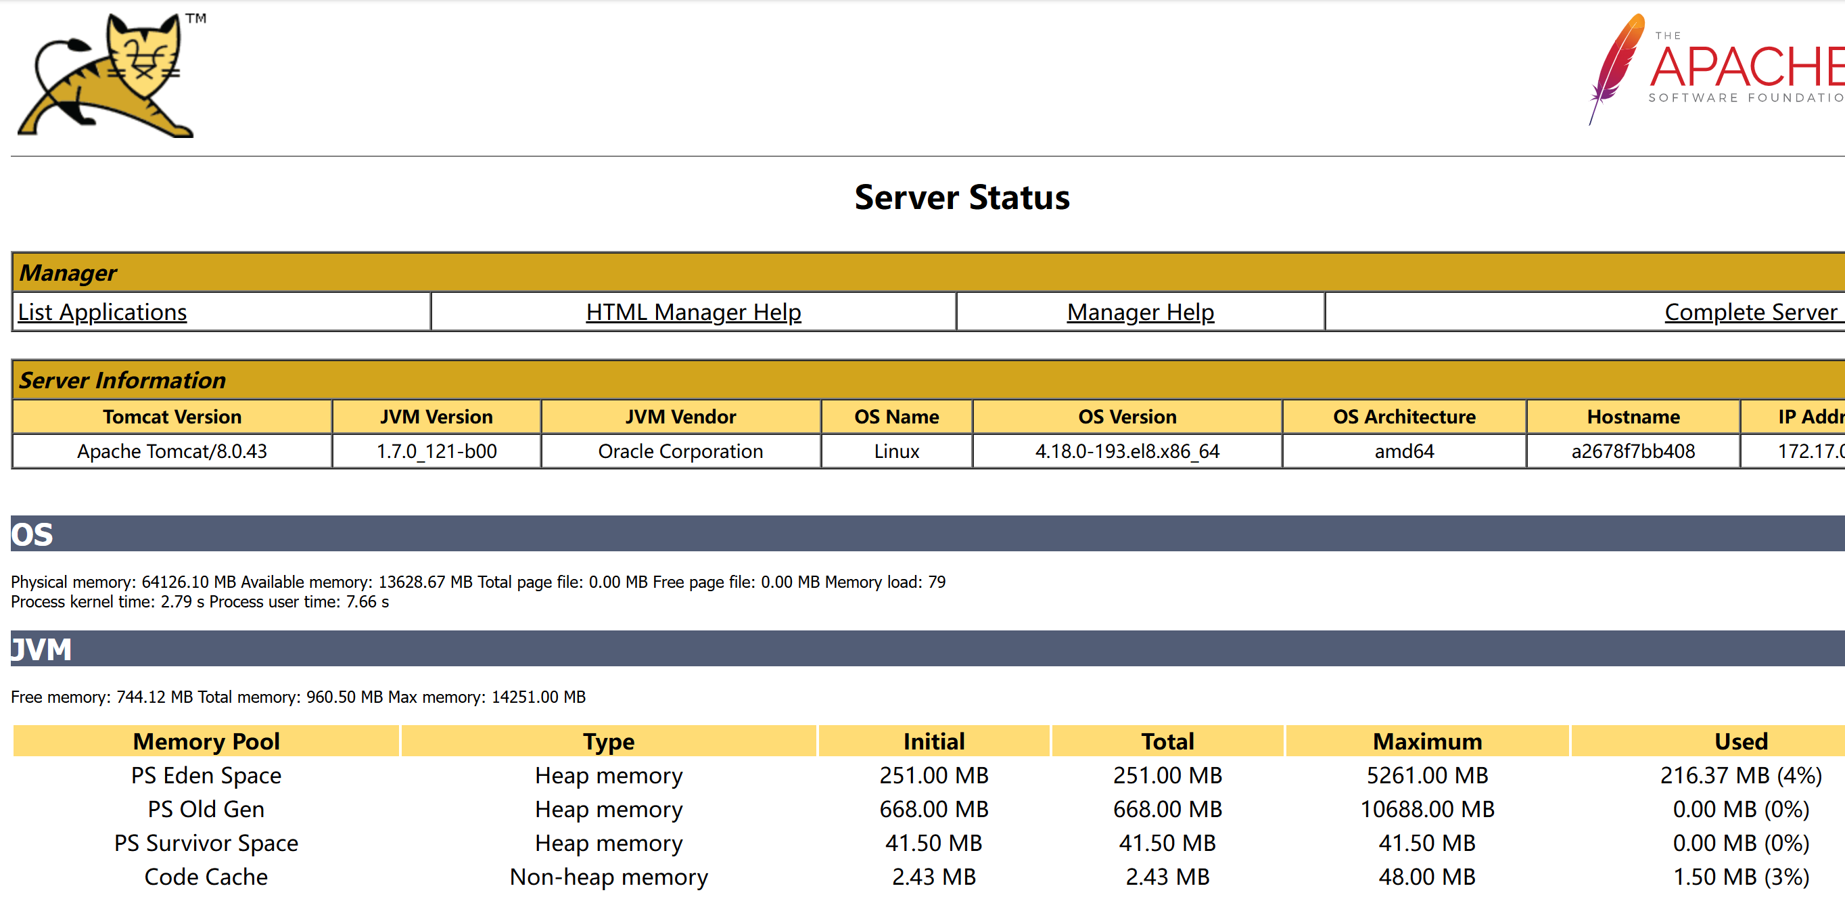Viewport: 1845px width, 901px height.
Task: Select the PS Survivor Space row name
Action: click(x=206, y=843)
